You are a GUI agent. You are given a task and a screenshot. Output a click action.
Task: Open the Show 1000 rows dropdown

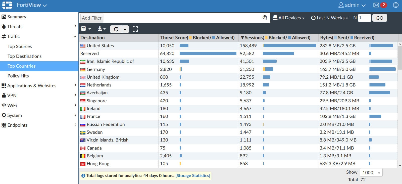(371, 173)
